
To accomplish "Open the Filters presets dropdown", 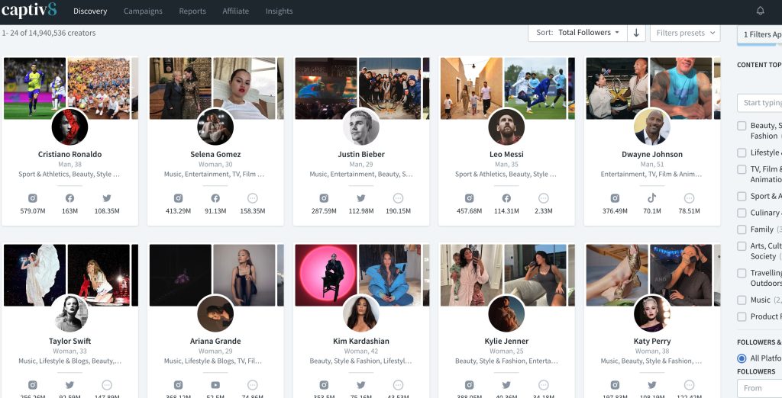I will pos(685,33).
